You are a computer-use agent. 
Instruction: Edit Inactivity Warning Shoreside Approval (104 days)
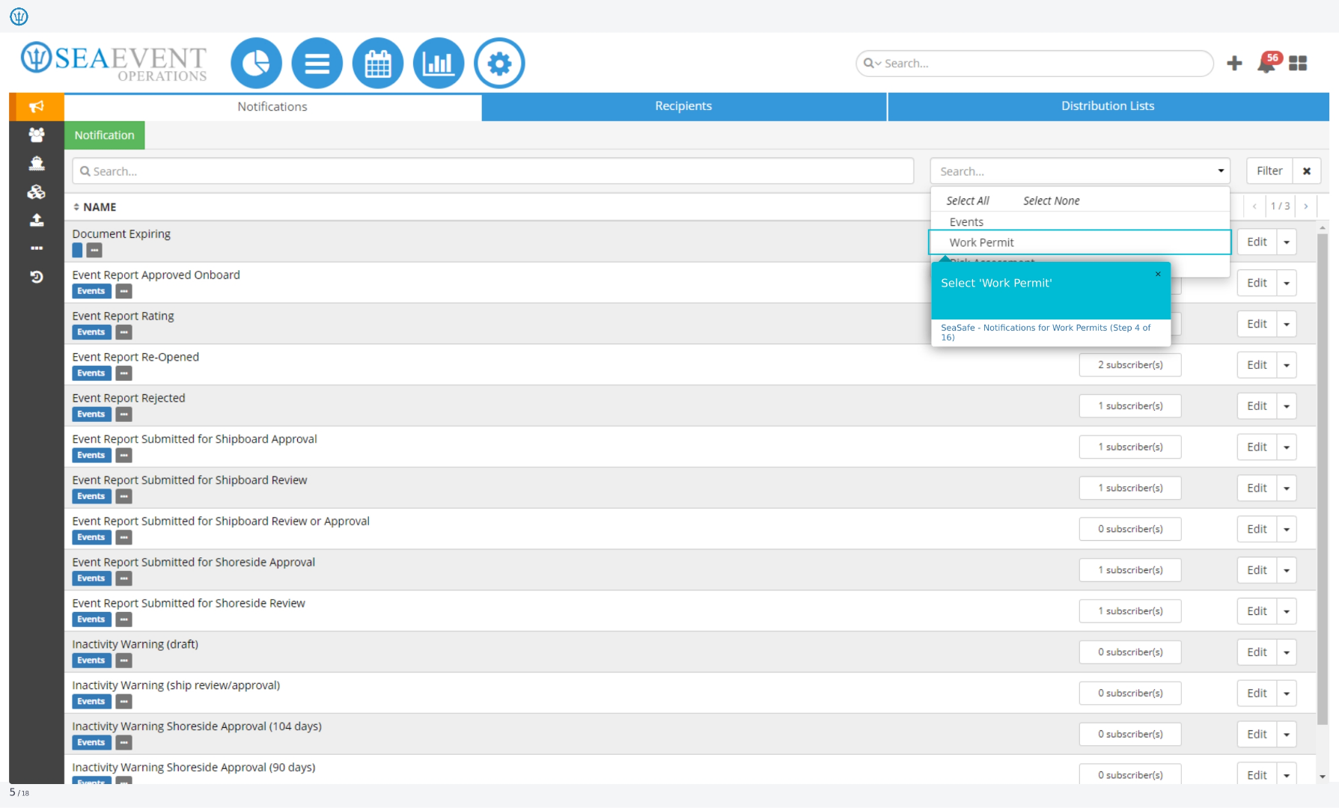(1257, 735)
